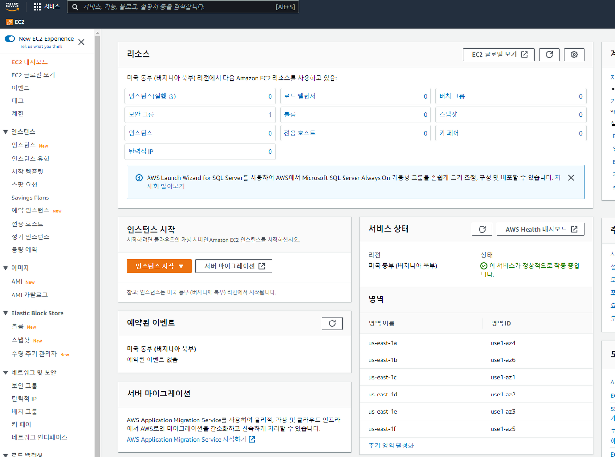Click 영역 ID column header
Viewport: 615px width, 457px height.
click(x=501, y=323)
